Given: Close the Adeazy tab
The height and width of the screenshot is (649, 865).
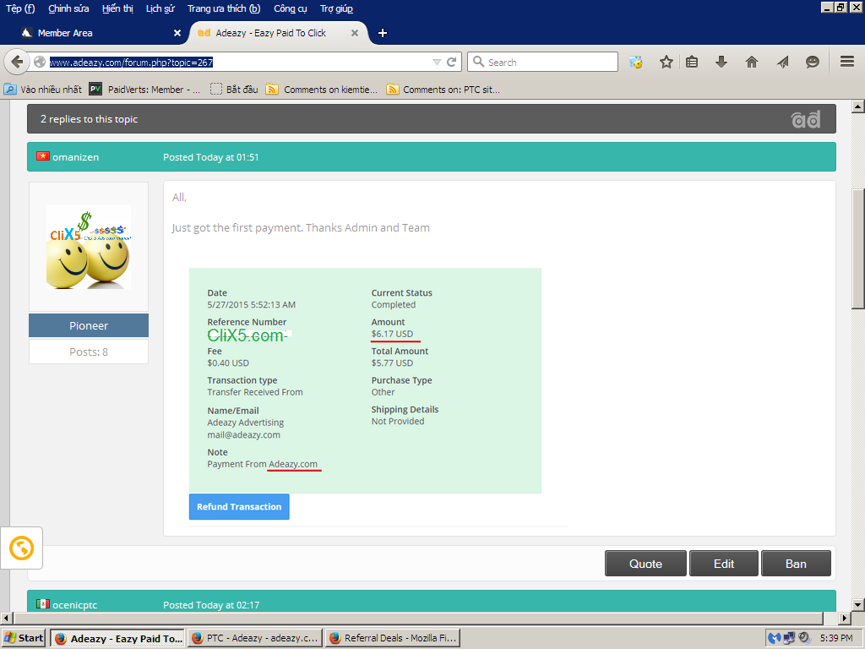Looking at the screenshot, I should click(x=355, y=33).
